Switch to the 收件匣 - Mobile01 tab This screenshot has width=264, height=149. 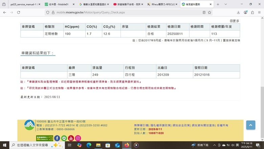(x=60, y=4)
